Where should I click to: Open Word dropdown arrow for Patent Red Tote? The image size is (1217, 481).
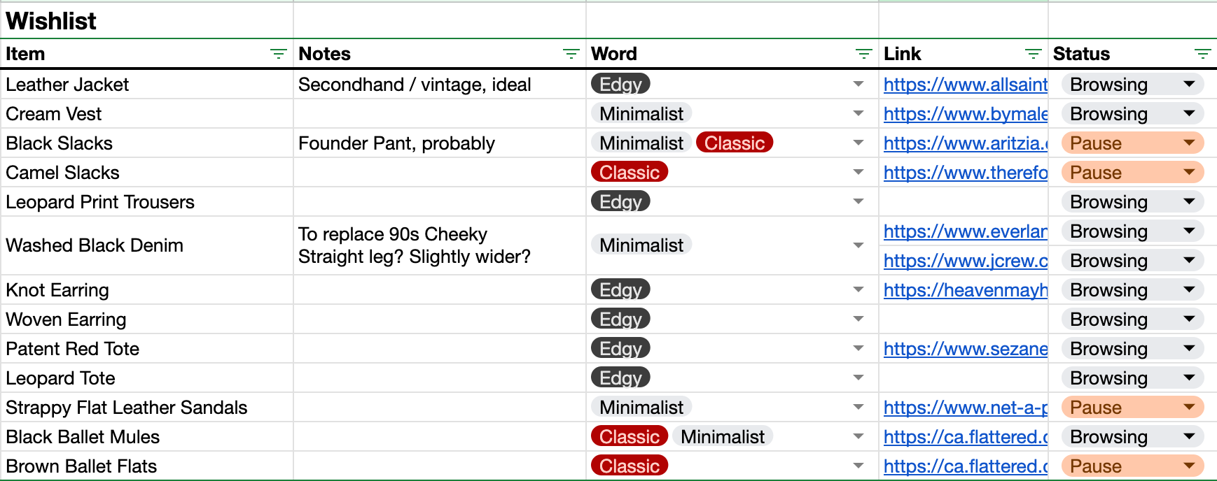point(858,348)
